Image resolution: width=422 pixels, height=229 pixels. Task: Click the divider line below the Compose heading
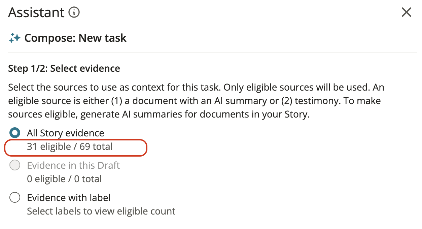pyautogui.click(x=213, y=53)
